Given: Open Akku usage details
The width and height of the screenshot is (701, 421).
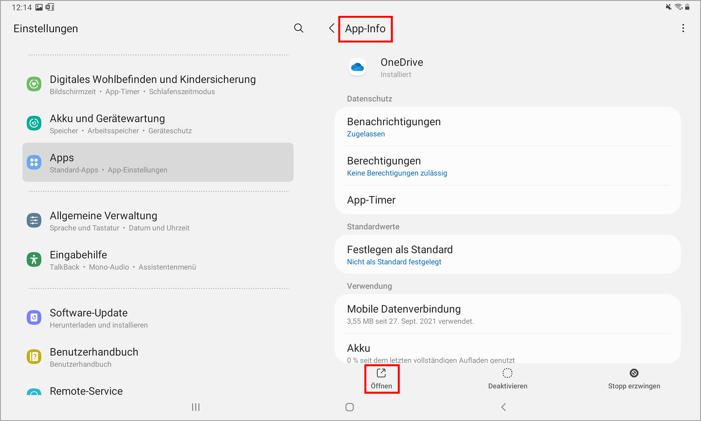Looking at the screenshot, I should coord(508,349).
